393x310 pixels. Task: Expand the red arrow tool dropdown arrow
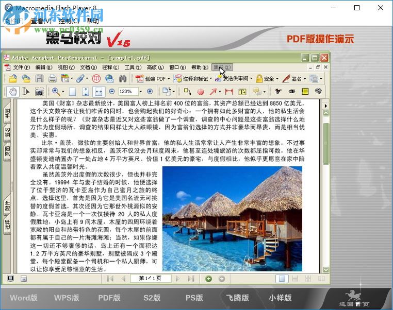[x=220, y=92]
